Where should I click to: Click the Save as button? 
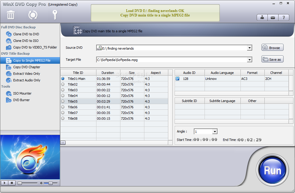[x=273, y=59]
